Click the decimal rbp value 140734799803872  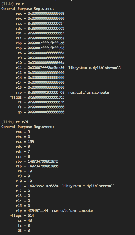43,161
